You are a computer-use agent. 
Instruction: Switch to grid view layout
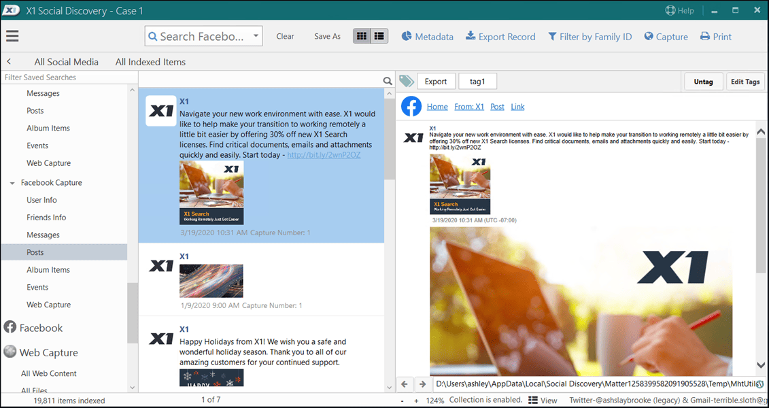click(362, 36)
